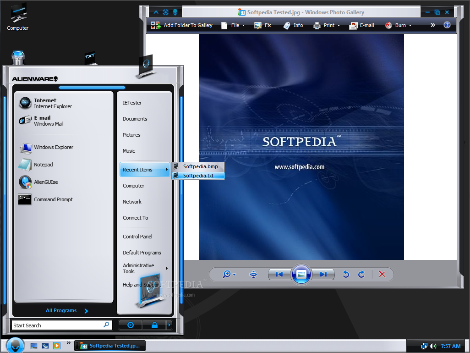Click the TXT file desktop icon

pyautogui.click(x=90, y=59)
